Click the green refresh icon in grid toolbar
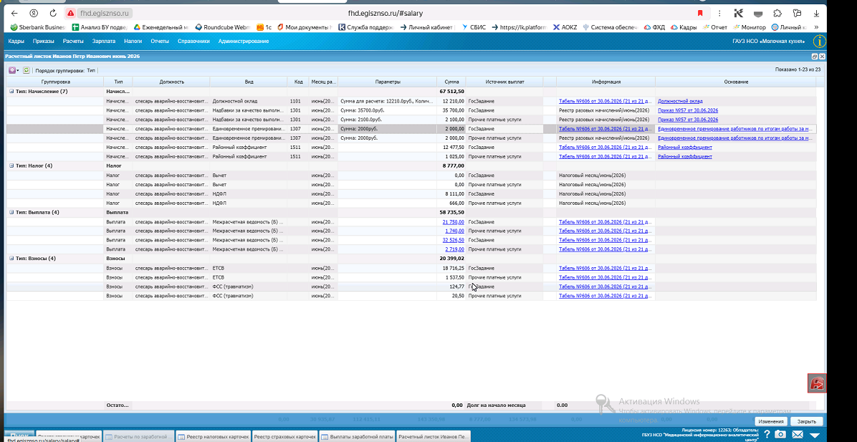857x442 pixels. pos(26,70)
